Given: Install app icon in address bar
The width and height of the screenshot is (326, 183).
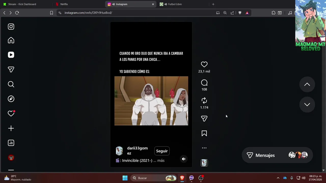Looking at the screenshot, I should pos(218,13).
